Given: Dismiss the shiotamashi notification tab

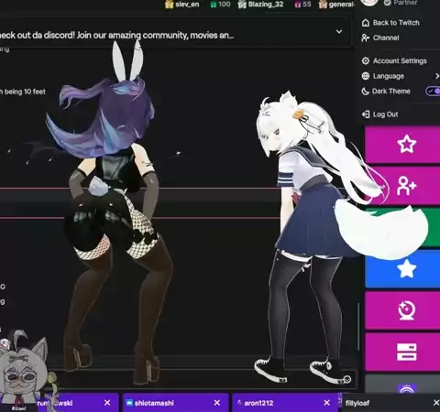Looking at the screenshot, I should [217, 403].
